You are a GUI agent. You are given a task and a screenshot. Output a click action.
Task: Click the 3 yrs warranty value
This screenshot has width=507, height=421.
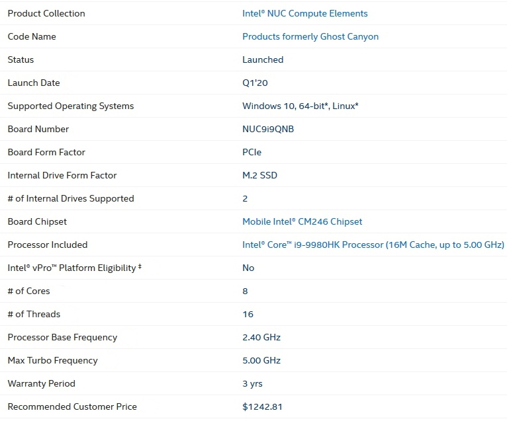coord(253,384)
